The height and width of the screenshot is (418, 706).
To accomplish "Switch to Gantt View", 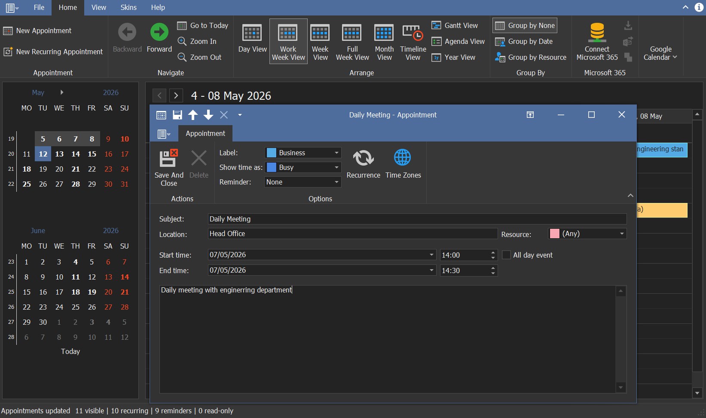I will tap(455, 25).
